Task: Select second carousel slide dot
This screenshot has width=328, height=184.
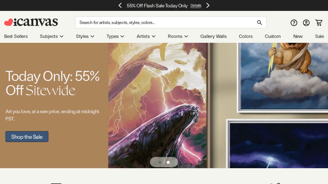Action: pyautogui.click(x=168, y=162)
